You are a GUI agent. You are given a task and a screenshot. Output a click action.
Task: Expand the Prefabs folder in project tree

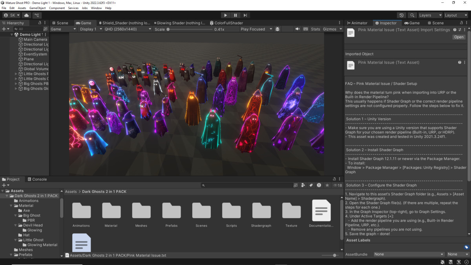coord(11,255)
